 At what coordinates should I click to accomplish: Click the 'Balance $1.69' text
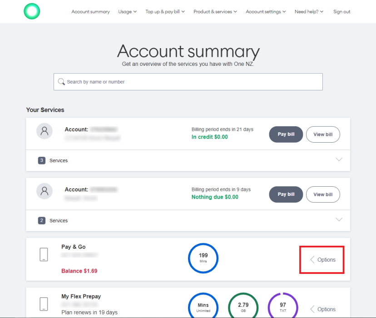coord(79,271)
